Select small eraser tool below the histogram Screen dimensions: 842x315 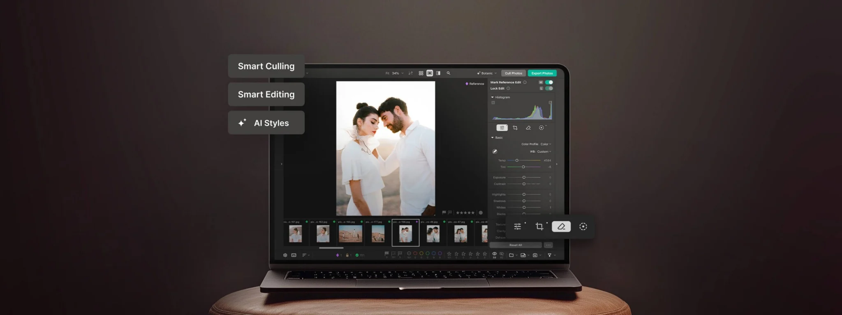528,128
